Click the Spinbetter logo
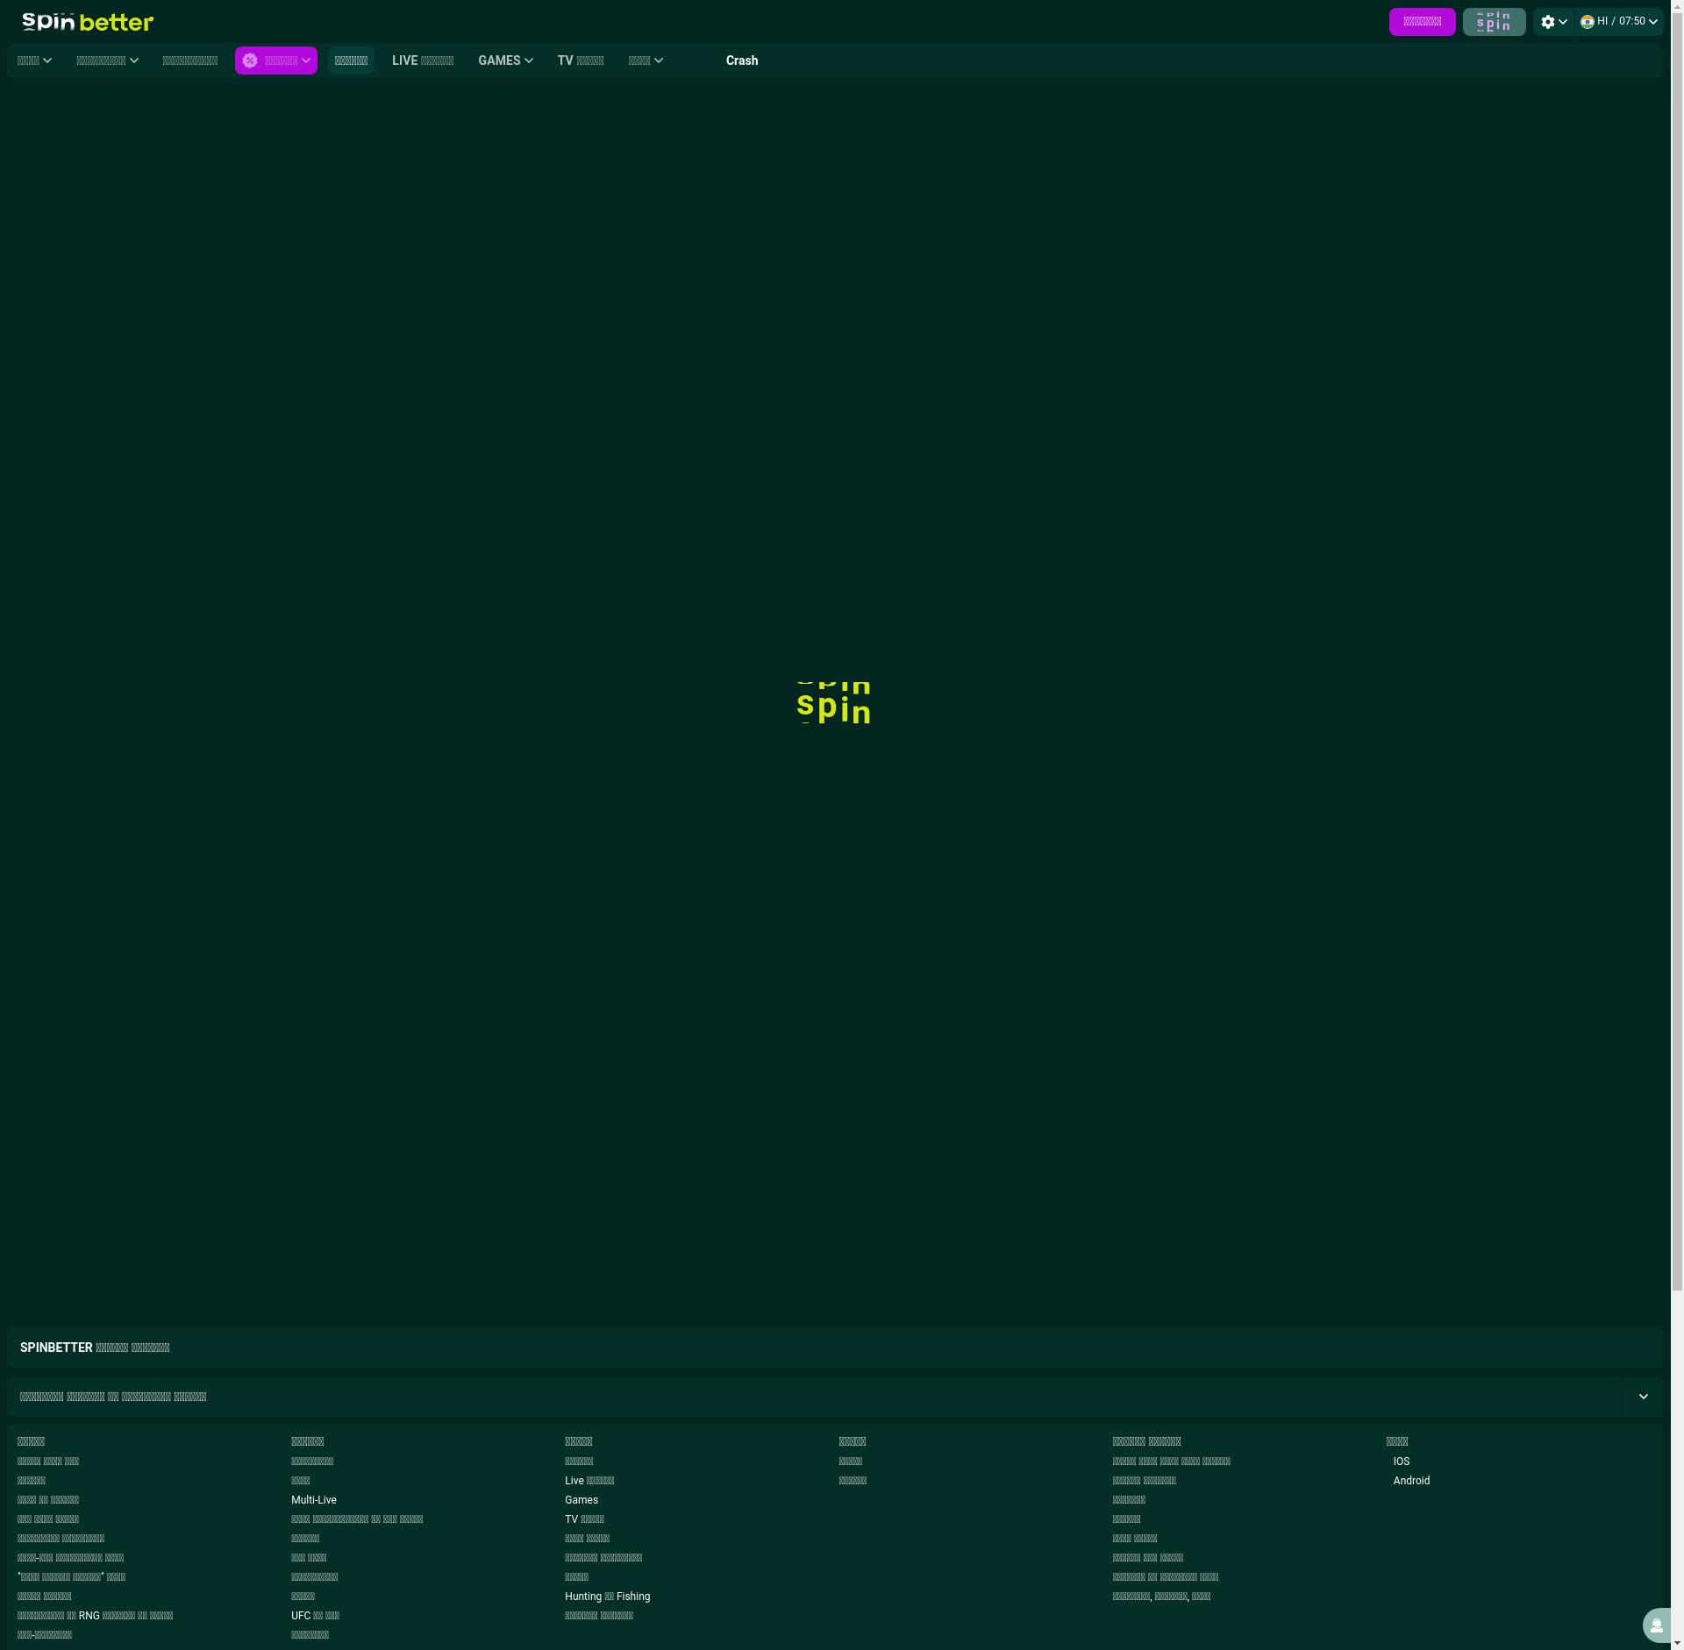Image resolution: width=1684 pixels, height=1650 pixels. tap(88, 22)
